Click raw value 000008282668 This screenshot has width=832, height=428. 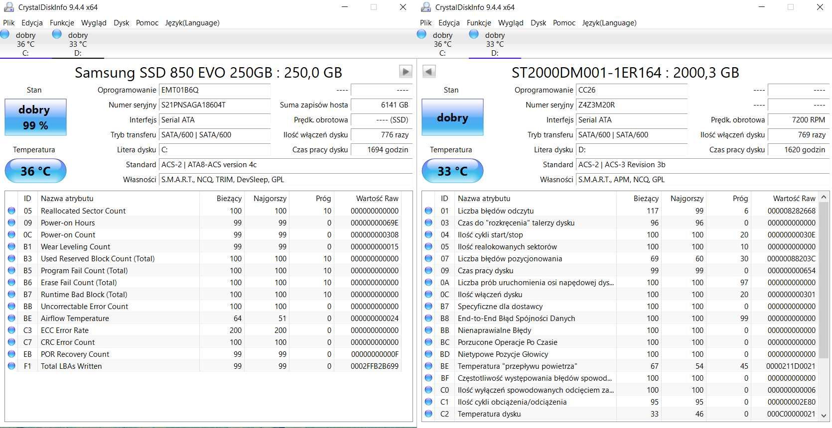point(792,211)
